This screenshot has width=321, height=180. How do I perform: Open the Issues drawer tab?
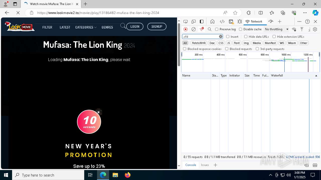pos(205,165)
